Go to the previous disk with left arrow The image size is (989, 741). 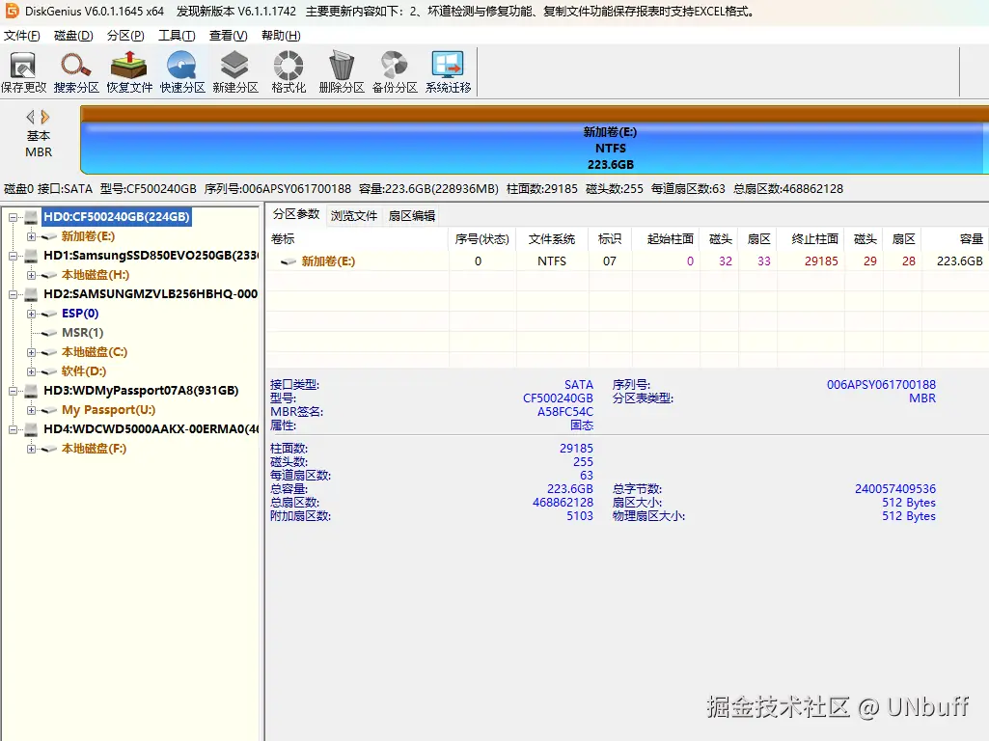pyautogui.click(x=30, y=117)
